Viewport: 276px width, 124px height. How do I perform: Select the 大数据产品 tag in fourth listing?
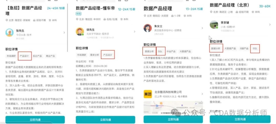(230, 48)
